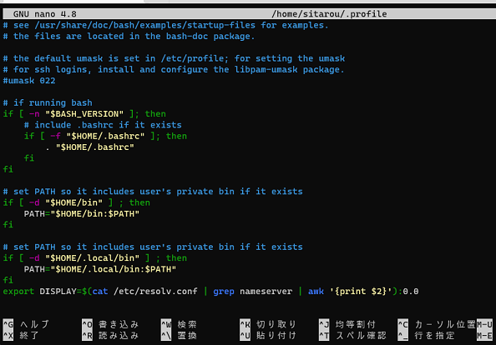
Task: Place cursor on the #umask 022 line
Action: click(29, 81)
